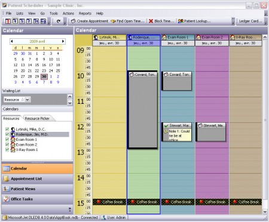269x222 pixels.
Task: Open the Resource dropdown in Waiting List
Action: click(x=27, y=100)
